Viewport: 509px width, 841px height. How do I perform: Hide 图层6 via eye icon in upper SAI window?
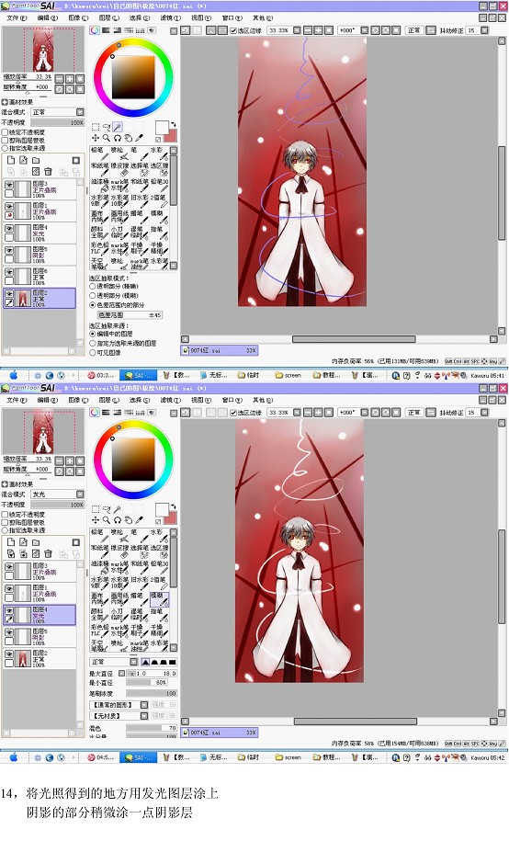(x=9, y=272)
